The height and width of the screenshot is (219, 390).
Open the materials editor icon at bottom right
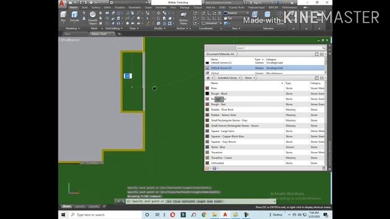(324, 169)
